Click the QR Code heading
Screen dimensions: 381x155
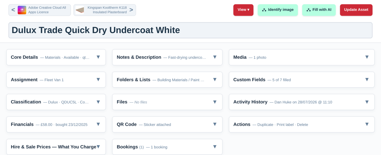[x=127, y=124]
